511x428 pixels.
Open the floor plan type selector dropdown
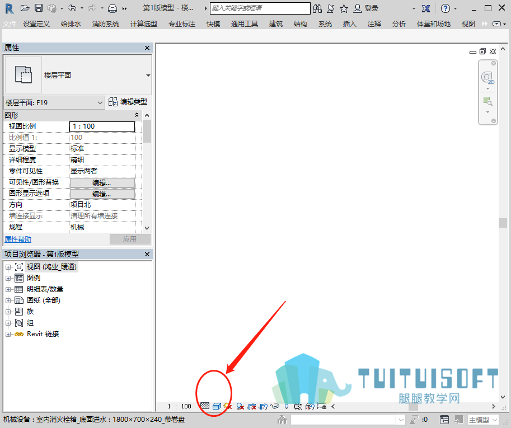coord(148,75)
